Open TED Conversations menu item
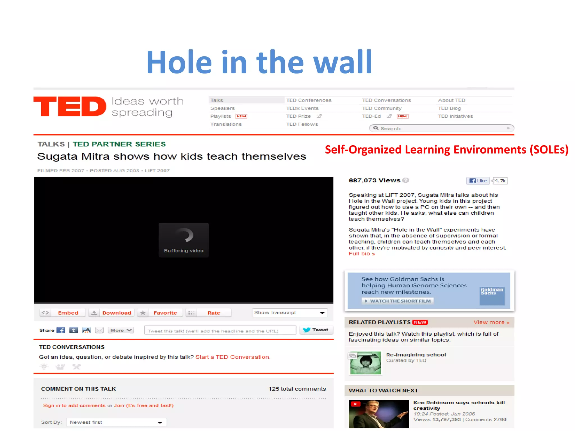This screenshot has height=431, width=575. 387,100
